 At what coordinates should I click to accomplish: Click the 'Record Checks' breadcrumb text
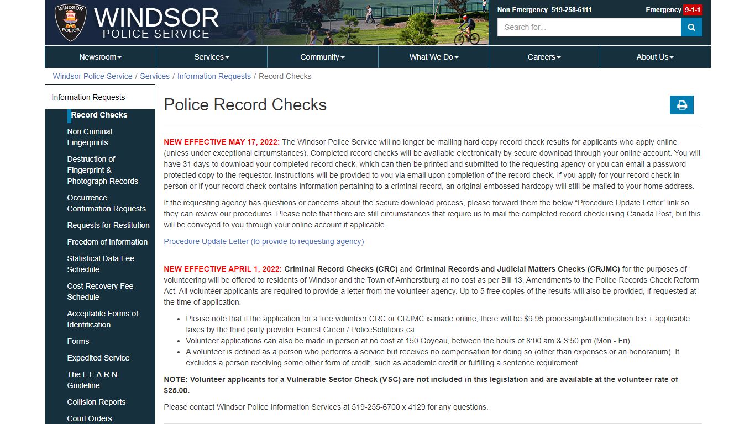(285, 76)
